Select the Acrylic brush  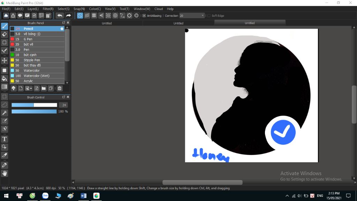[37, 81]
